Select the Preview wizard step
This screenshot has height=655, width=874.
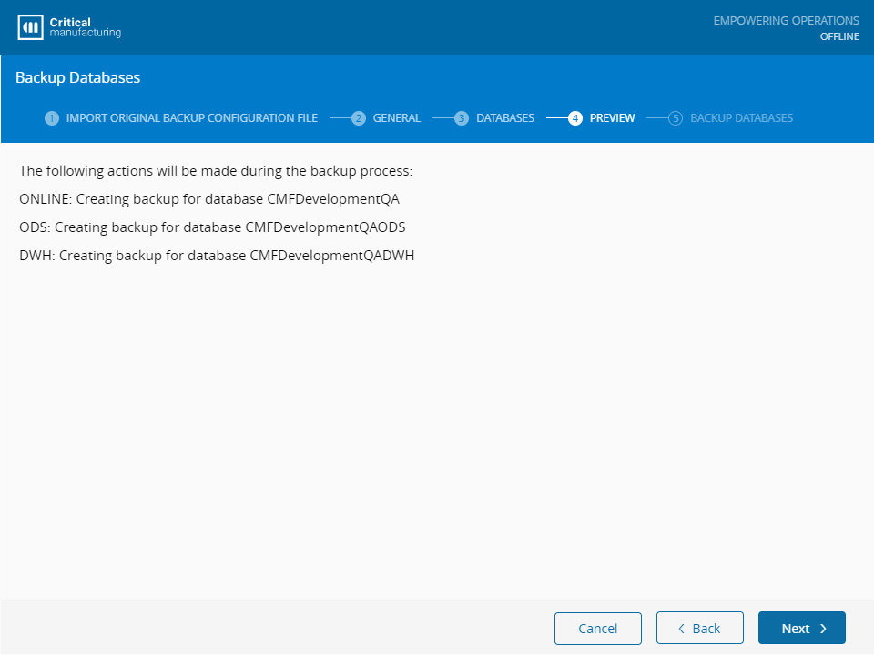pos(602,118)
